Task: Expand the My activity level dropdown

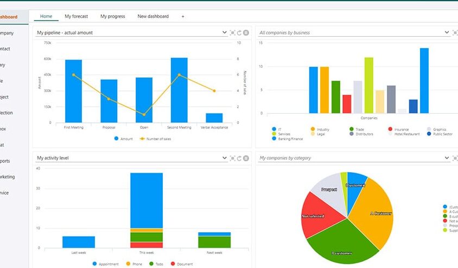Action: click(224, 158)
